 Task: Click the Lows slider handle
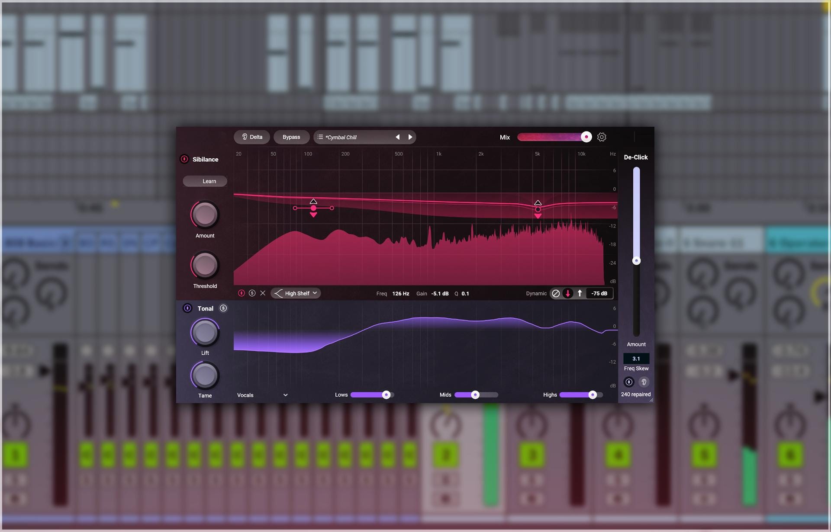pyautogui.click(x=386, y=395)
